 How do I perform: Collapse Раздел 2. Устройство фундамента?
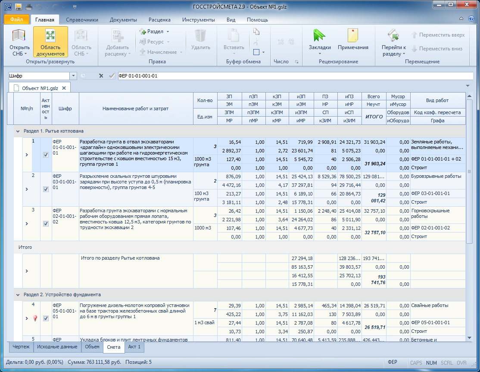click(x=18, y=295)
